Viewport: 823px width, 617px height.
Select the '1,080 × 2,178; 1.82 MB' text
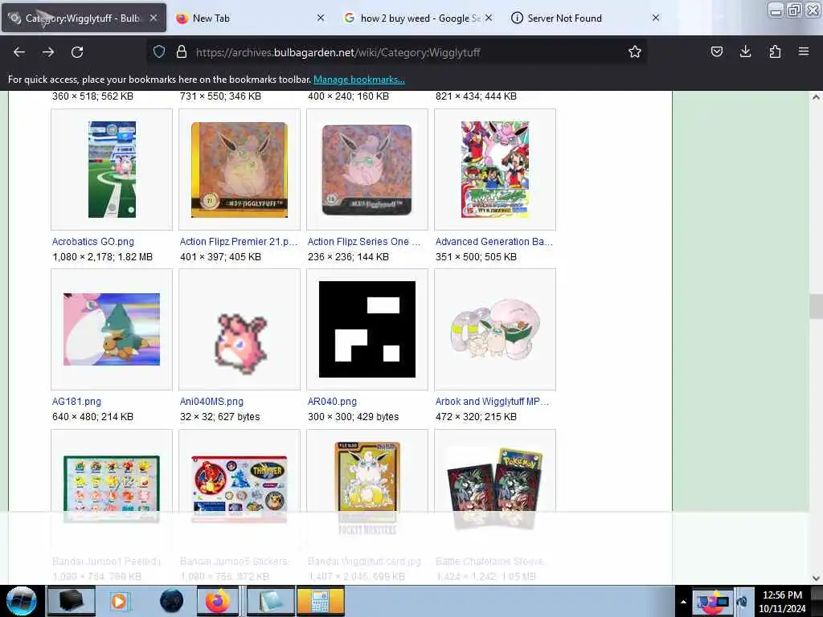(102, 256)
